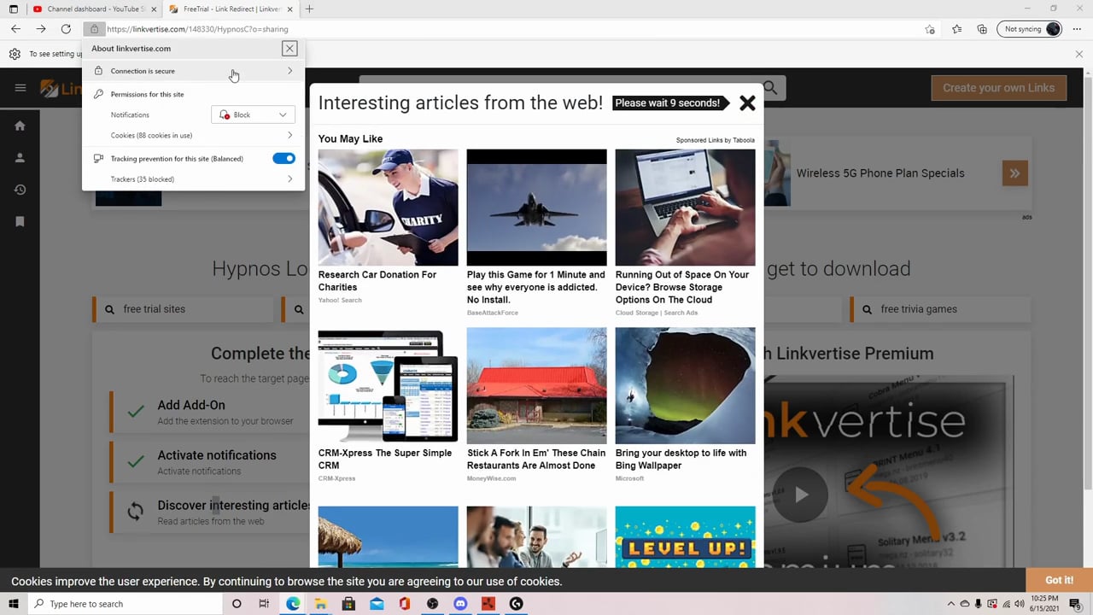Open the Linkvertise hamburger menu
1093x615 pixels.
pyautogui.click(x=20, y=88)
